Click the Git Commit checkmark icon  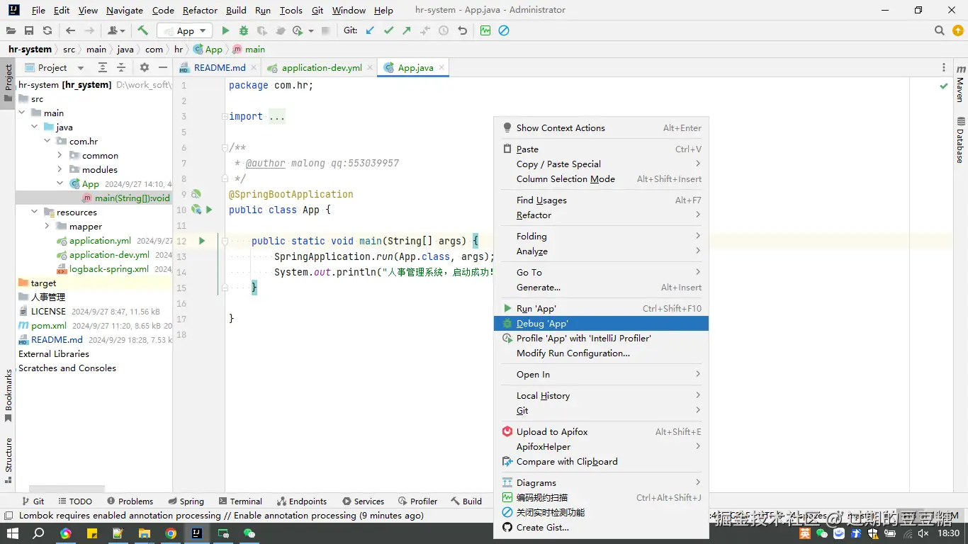(388, 30)
